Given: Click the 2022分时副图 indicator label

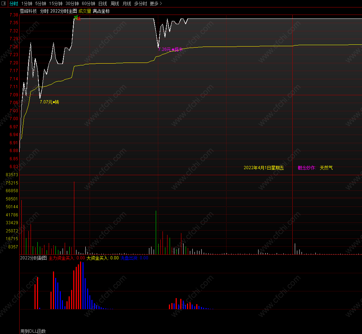Looking at the screenshot, I should click(x=33, y=258).
